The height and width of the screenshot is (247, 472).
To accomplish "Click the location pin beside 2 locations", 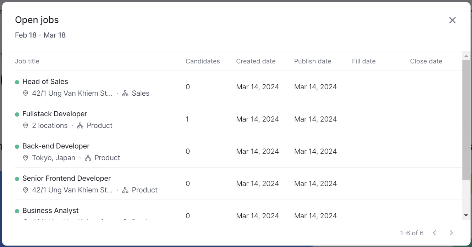I will pyautogui.click(x=26, y=125).
